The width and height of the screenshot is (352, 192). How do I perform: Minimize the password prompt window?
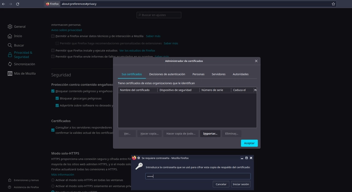click(x=242, y=158)
